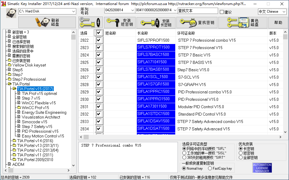Click the TIA Portal v12 (2013/04) folder icon
The height and width of the screenshot is (180, 289).
click(14, 150)
